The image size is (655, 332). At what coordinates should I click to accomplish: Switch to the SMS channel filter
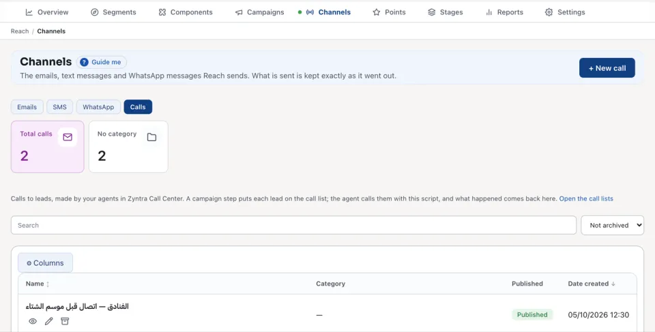point(60,107)
